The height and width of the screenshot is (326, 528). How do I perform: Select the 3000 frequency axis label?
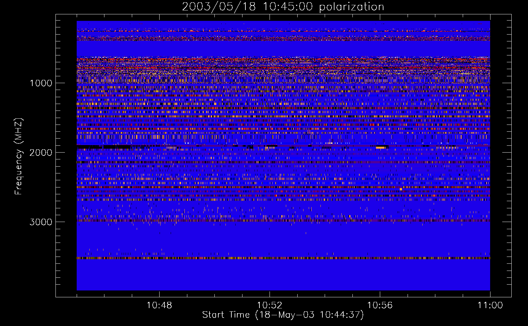coord(41,222)
